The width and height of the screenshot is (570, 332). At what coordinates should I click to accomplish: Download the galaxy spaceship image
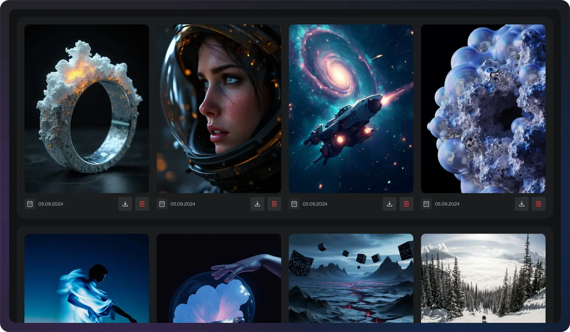point(390,204)
